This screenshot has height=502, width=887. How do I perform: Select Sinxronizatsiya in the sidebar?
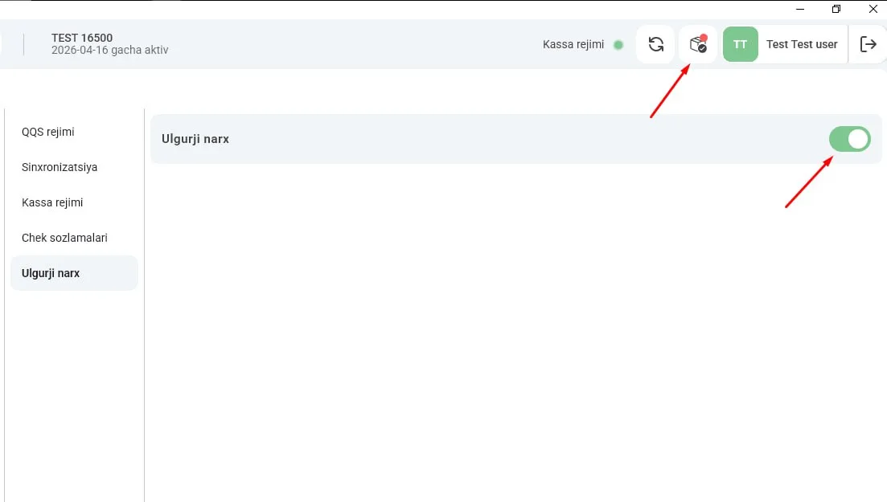[x=60, y=167]
